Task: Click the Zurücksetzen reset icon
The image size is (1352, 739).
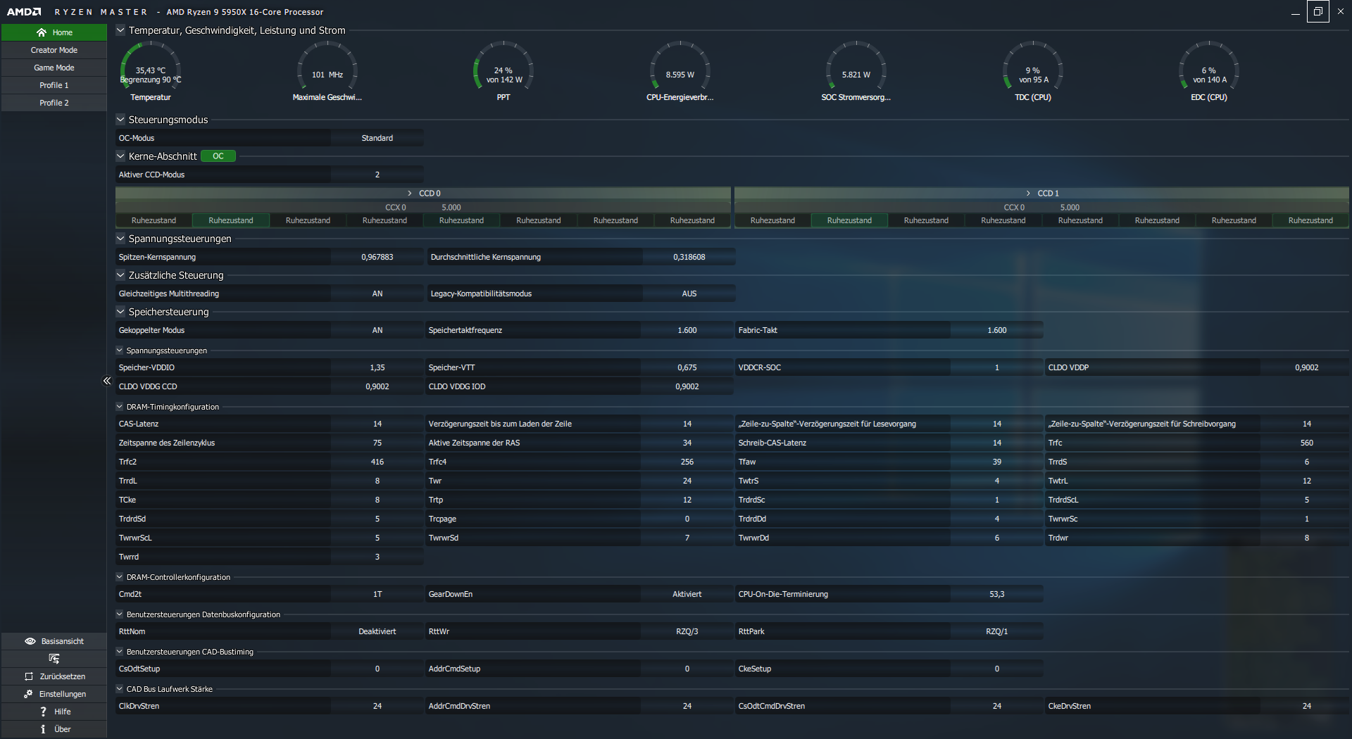Action: (29, 676)
